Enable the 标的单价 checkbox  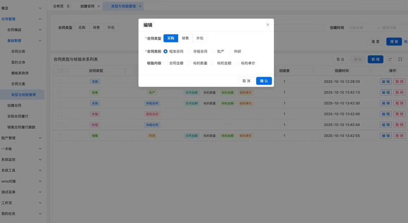[237, 63]
